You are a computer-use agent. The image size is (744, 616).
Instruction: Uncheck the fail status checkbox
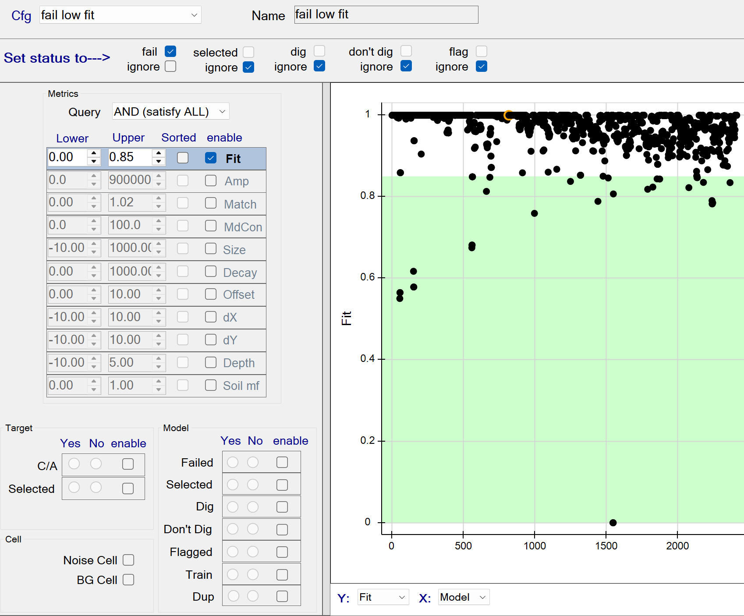[x=170, y=51]
